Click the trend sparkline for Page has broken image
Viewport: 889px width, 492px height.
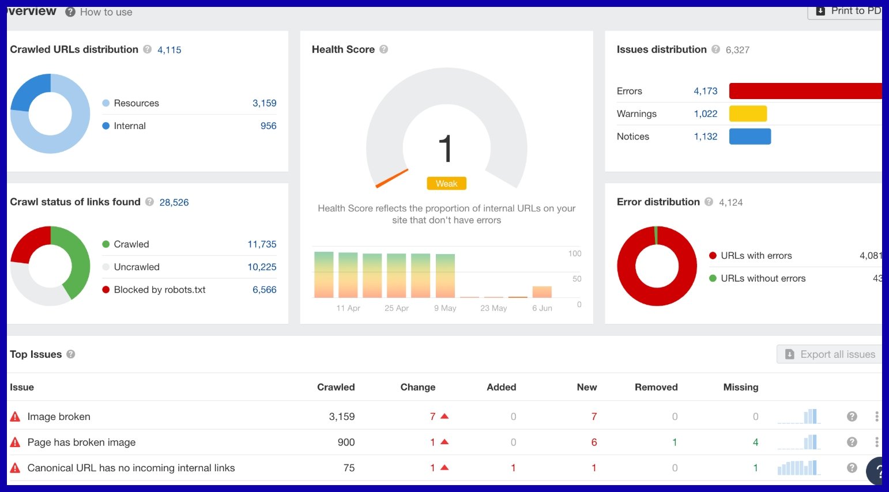click(x=798, y=442)
